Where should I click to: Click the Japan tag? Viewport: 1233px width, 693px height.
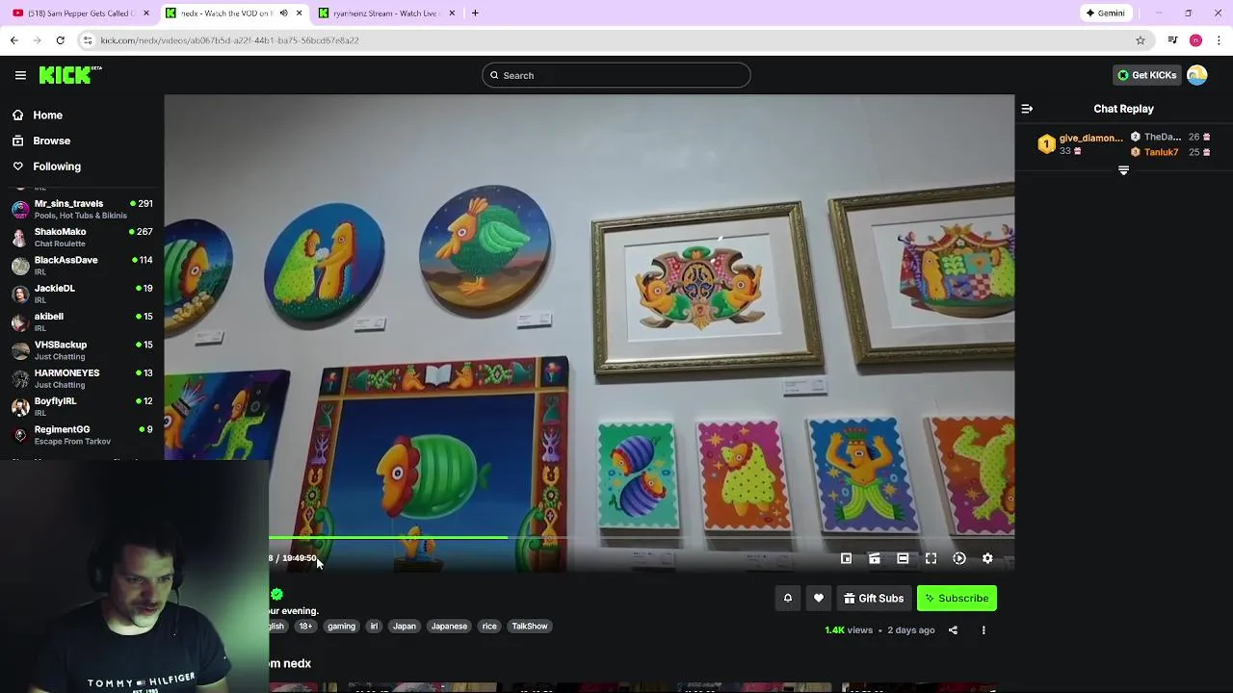pos(405,626)
